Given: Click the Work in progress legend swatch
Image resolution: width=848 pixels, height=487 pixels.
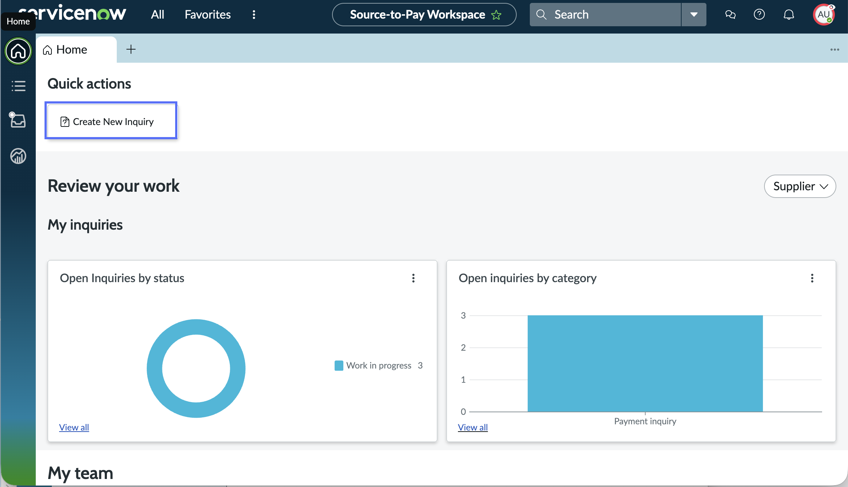Looking at the screenshot, I should click(339, 365).
